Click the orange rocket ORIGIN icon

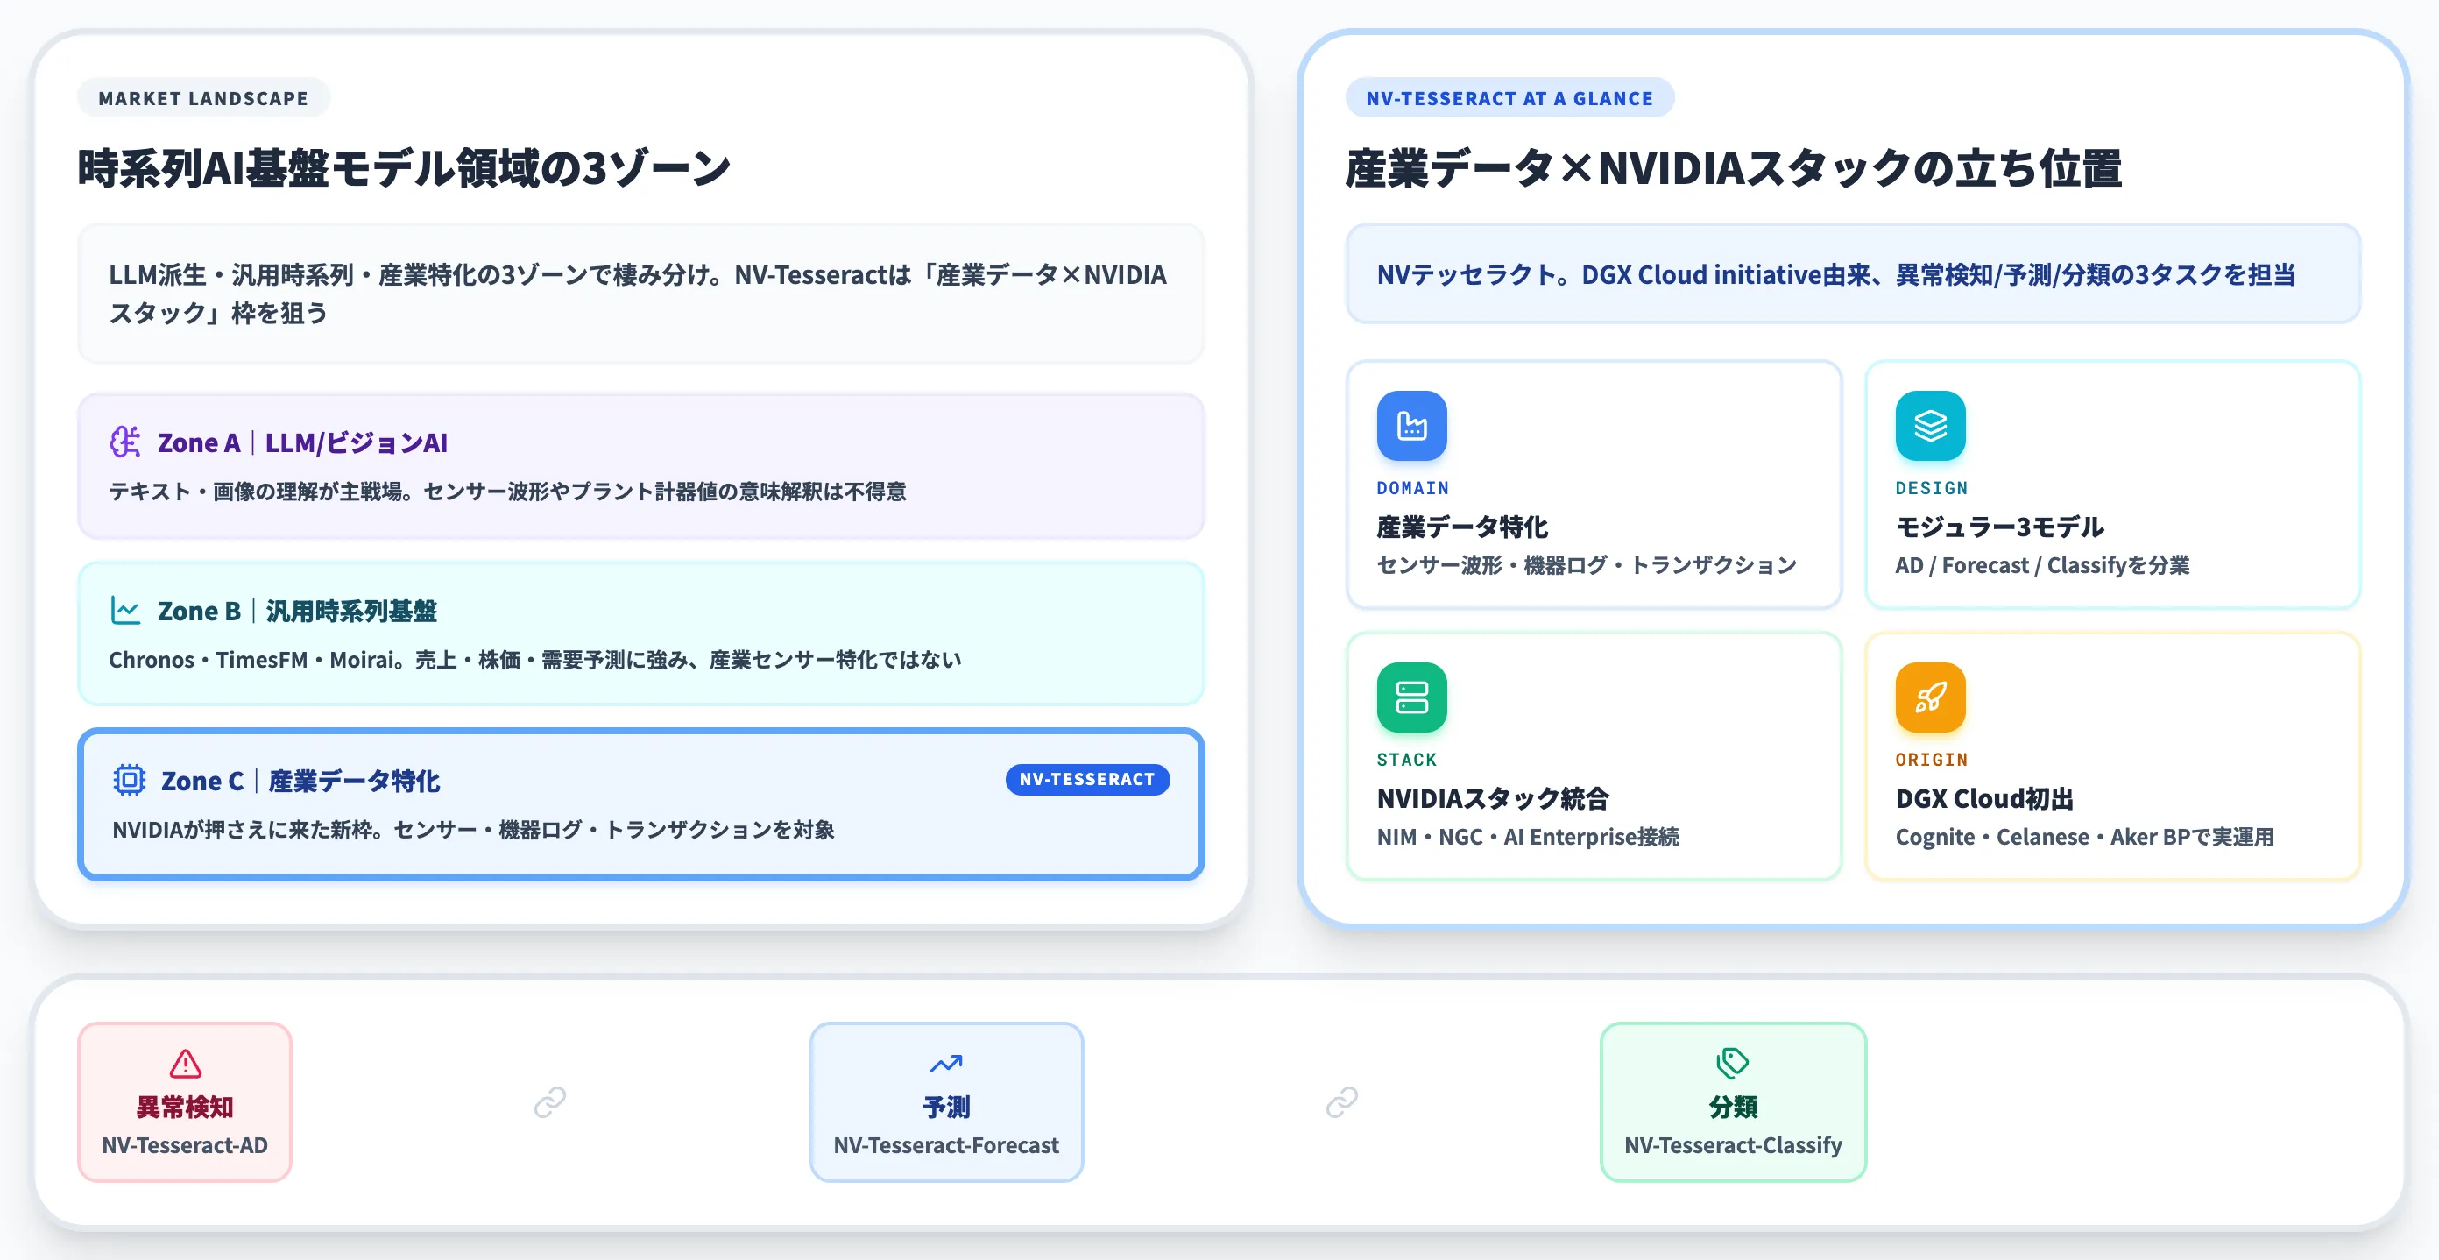pyautogui.click(x=1930, y=697)
